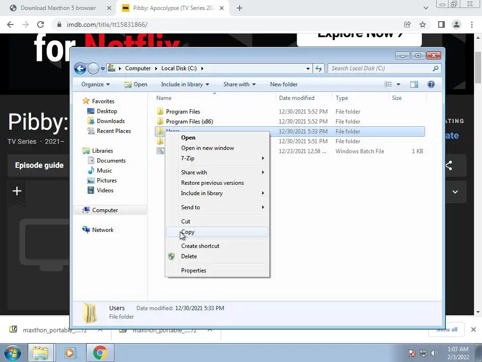Click the Explorer help question mark icon

coord(431,84)
